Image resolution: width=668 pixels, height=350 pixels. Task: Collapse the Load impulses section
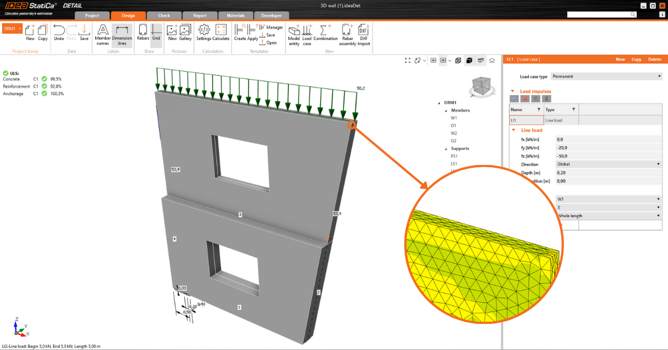tap(513, 91)
